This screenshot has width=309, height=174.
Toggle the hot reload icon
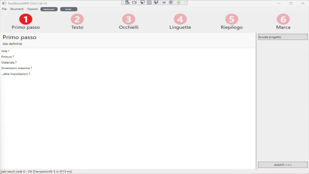(x=164, y=3)
